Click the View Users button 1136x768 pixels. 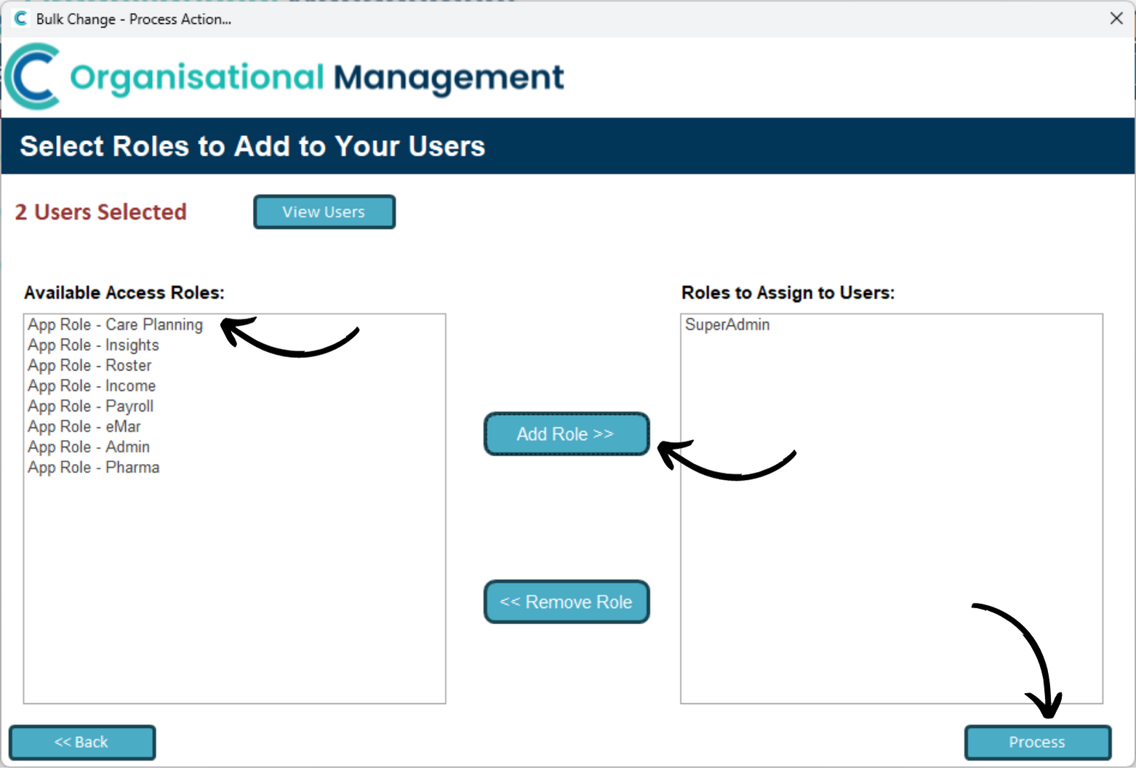(324, 212)
